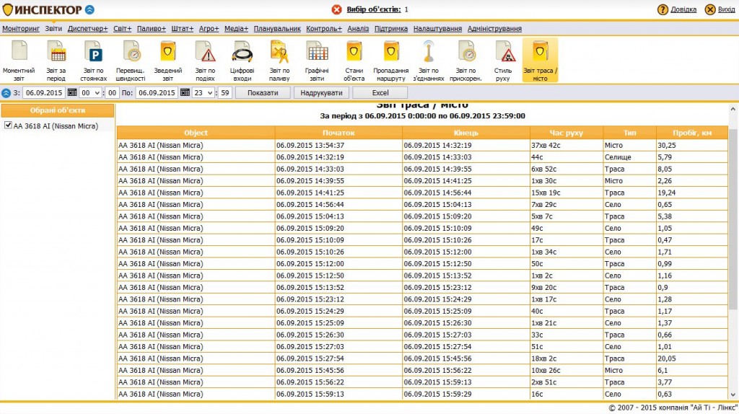Click the Показати button
This screenshot has height=414, width=739.
click(x=263, y=93)
